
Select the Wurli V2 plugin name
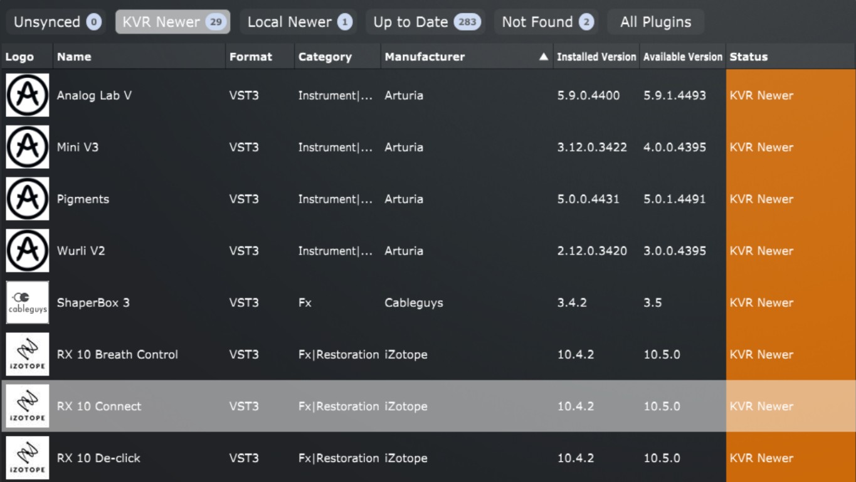(x=81, y=250)
